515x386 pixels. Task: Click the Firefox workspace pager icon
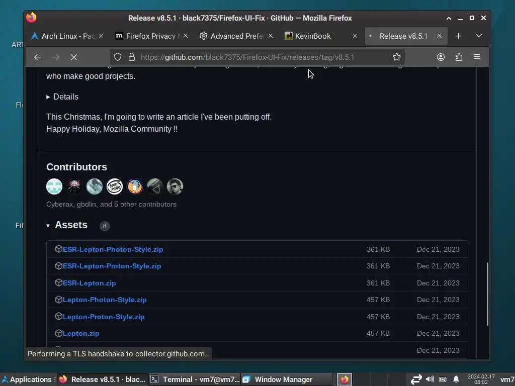pos(345,379)
